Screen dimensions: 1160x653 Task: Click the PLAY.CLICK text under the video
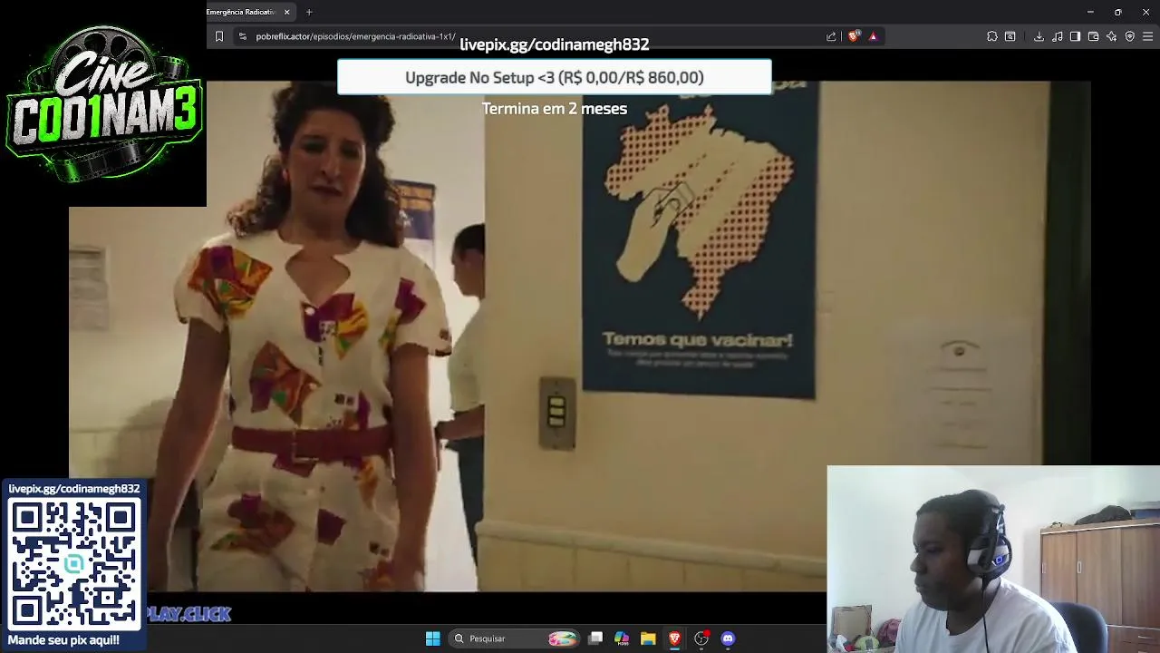(x=188, y=614)
